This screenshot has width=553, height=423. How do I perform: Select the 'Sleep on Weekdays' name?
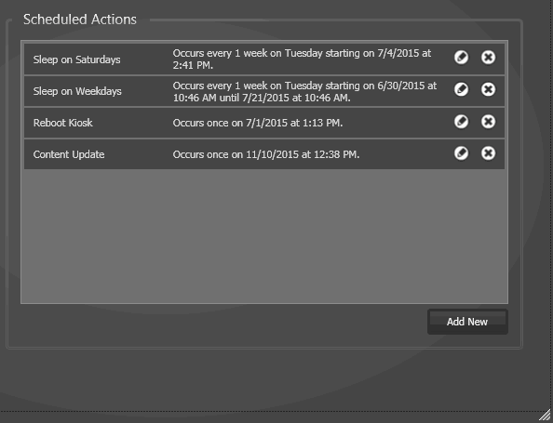77,91
